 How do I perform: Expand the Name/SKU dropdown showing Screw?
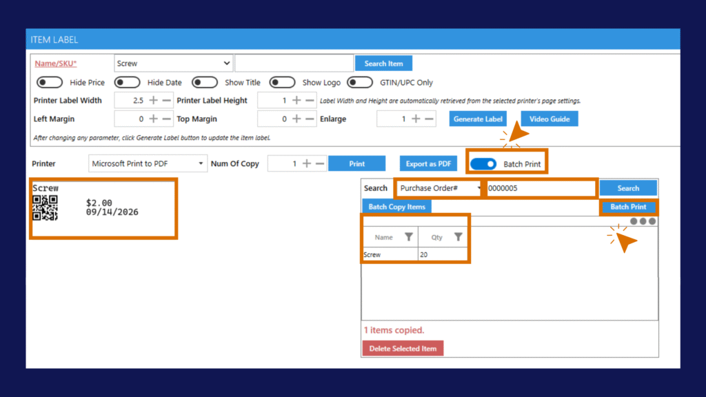pos(174,63)
